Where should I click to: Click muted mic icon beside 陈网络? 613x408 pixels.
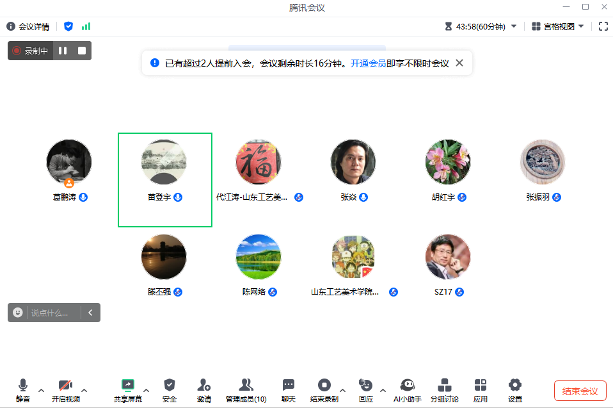273,292
